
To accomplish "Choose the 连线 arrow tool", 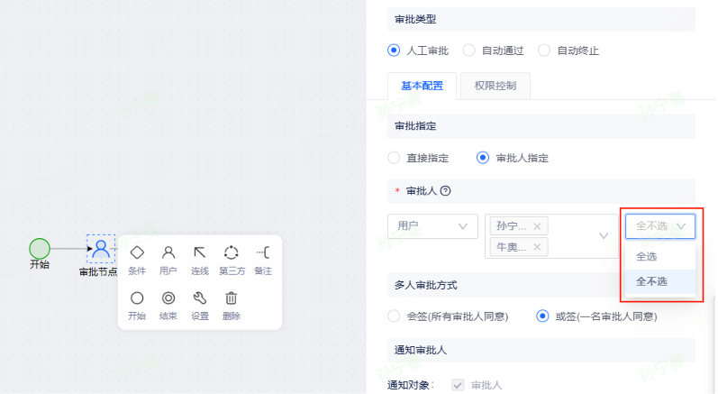I will (x=199, y=253).
